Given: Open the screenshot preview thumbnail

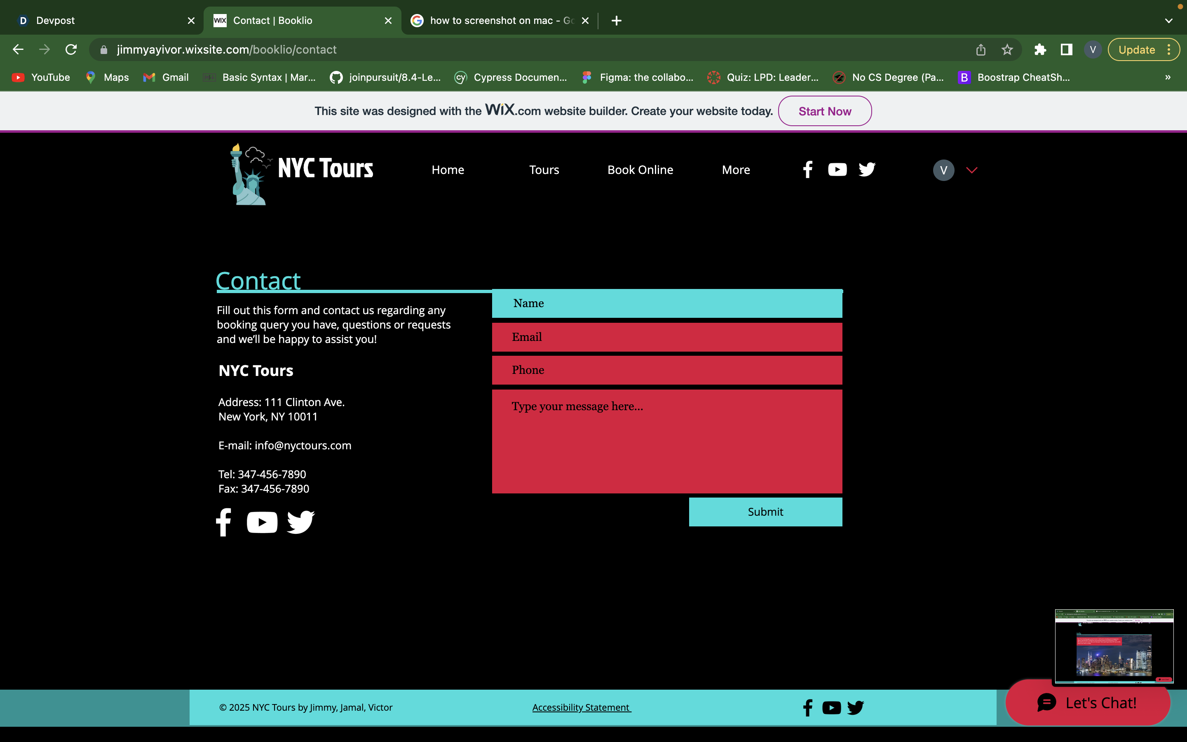Looking at the screenshot, I should [x=1114, y=646].
